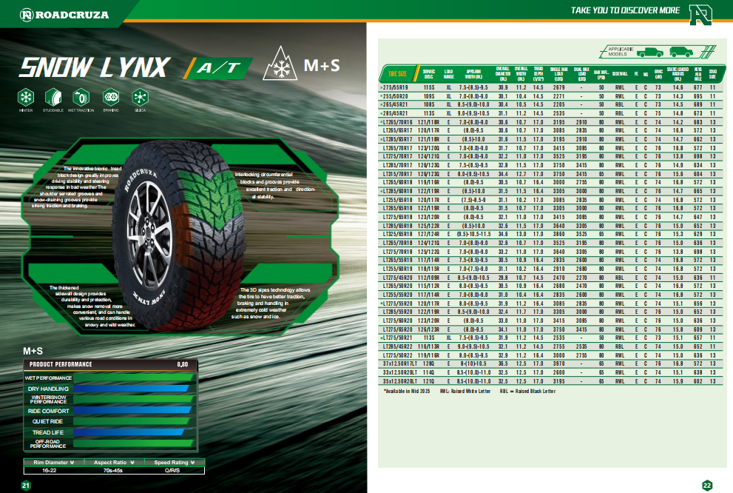Click the 8,80 value in performance header
This screenshot has width=733, height=493.
[183, 364]
